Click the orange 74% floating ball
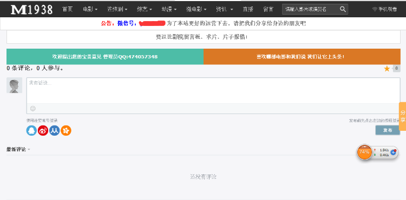406x200 pixels. (x=364, y=152)
